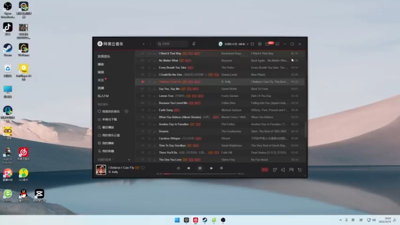The image size is (400, 225).
Task: Open Private FM in sidebar
Action: [103, 96]
